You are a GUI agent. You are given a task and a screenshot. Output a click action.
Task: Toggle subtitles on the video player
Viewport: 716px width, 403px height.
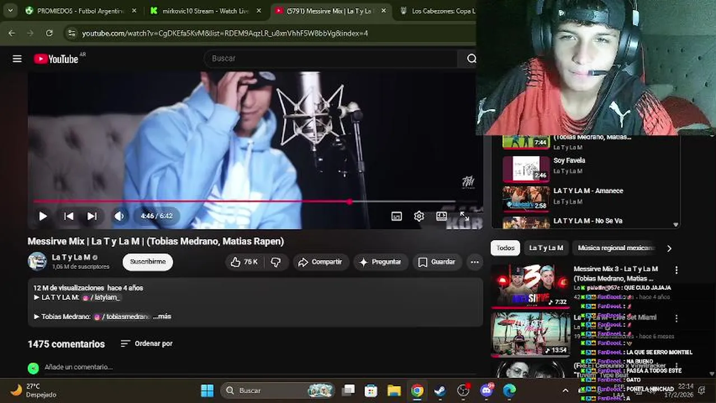[397, 216]
